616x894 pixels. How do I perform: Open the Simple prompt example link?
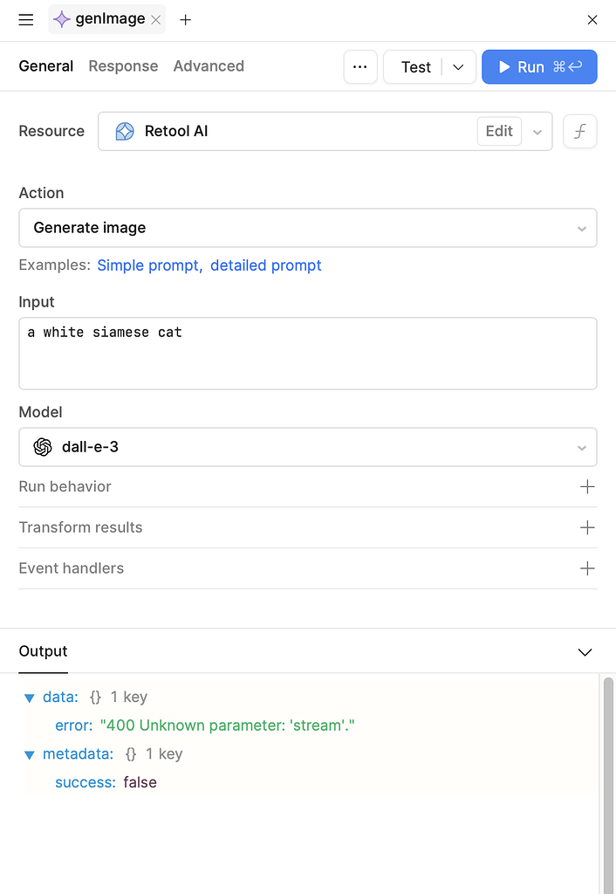click(x=145, y=265)
